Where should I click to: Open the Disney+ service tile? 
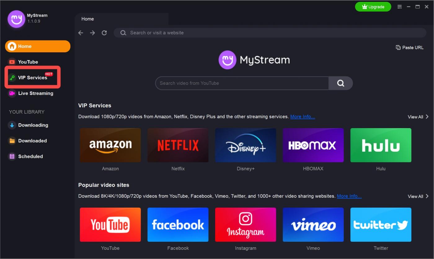coord(246,145)
